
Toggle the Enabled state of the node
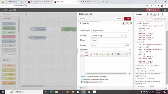tap(83, 88)
